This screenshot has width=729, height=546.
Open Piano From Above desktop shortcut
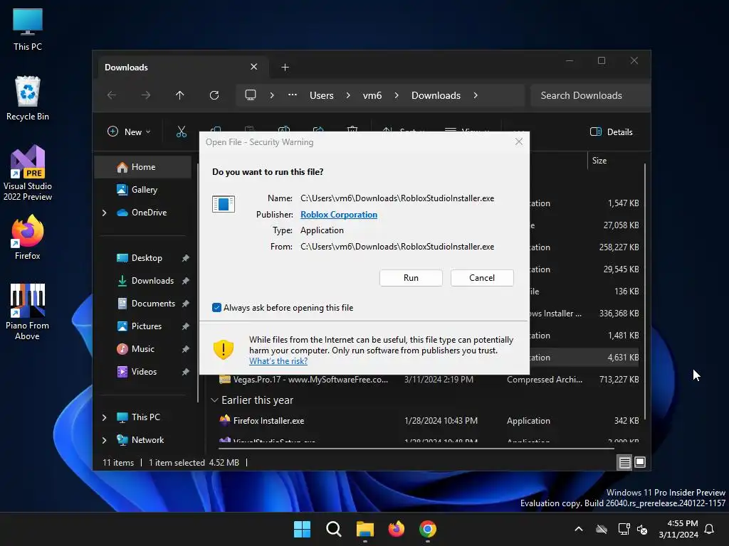[x=28, y=312]
